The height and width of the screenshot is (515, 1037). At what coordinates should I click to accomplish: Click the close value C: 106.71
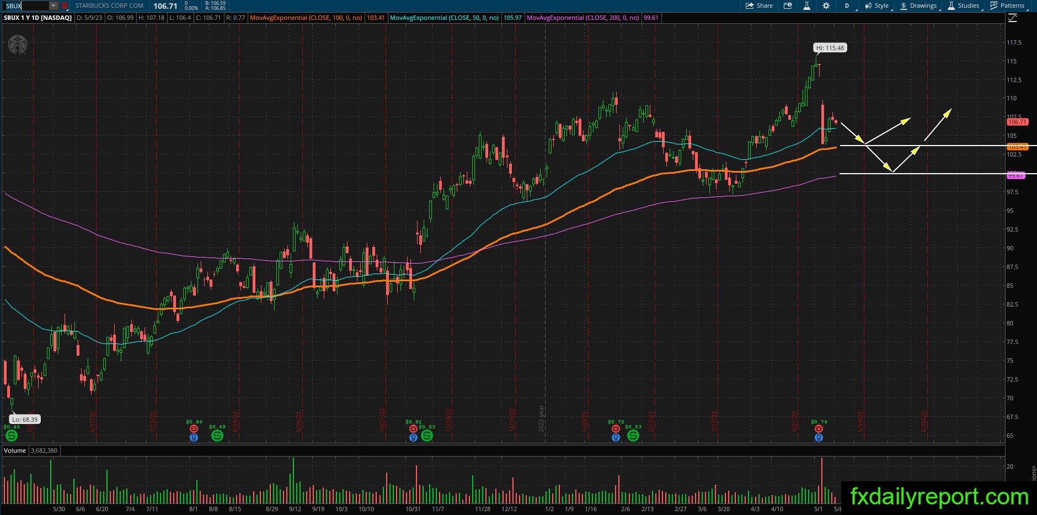point(209,18)
